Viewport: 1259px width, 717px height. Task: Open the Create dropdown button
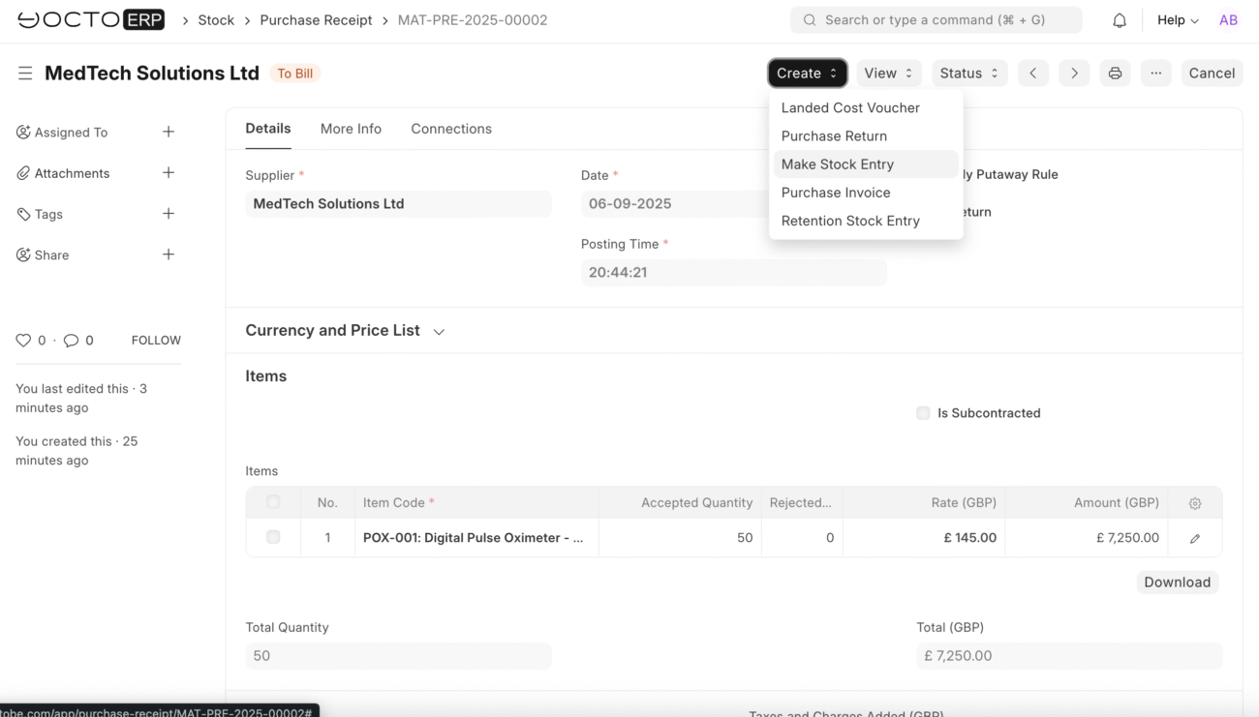click(808, 74)
